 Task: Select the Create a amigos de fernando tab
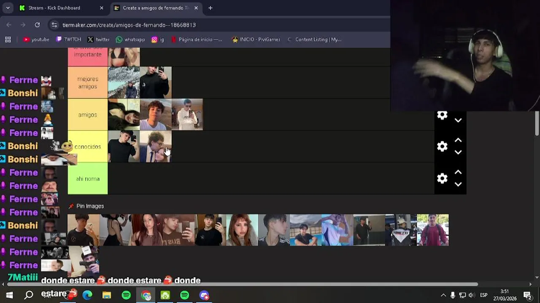pyautogui.click(x=156, y=8)
